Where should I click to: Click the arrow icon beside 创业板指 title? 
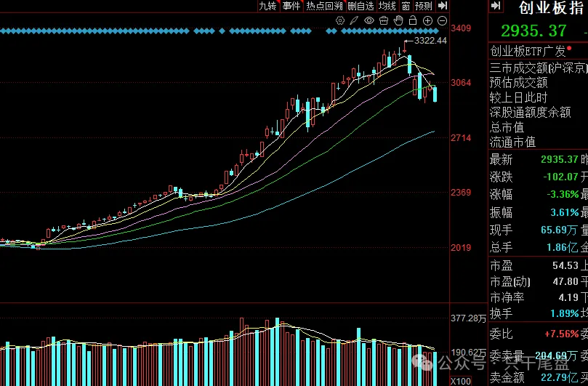(x=496, y=7)
